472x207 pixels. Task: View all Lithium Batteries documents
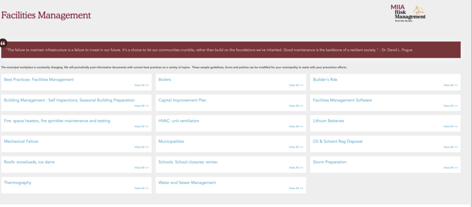(450, 126)
